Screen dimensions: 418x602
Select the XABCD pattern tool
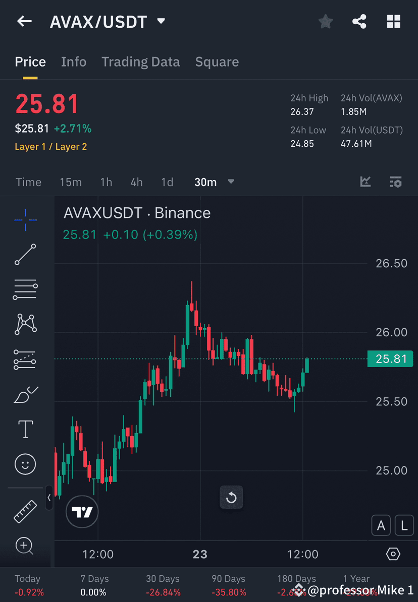(x=25, y=324)
